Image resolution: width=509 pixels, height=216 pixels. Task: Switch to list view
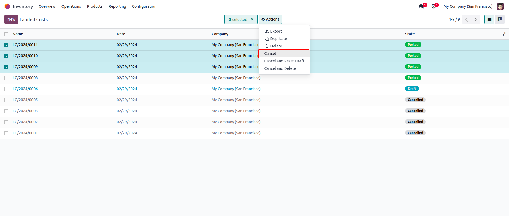pos(489,20)
